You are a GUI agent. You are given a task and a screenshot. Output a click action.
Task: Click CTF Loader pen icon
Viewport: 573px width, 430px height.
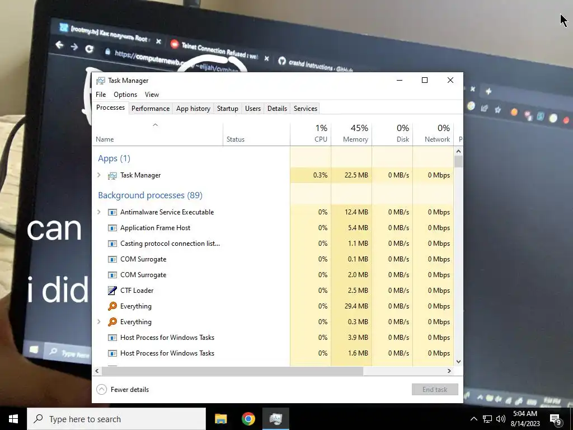point(112,291)
